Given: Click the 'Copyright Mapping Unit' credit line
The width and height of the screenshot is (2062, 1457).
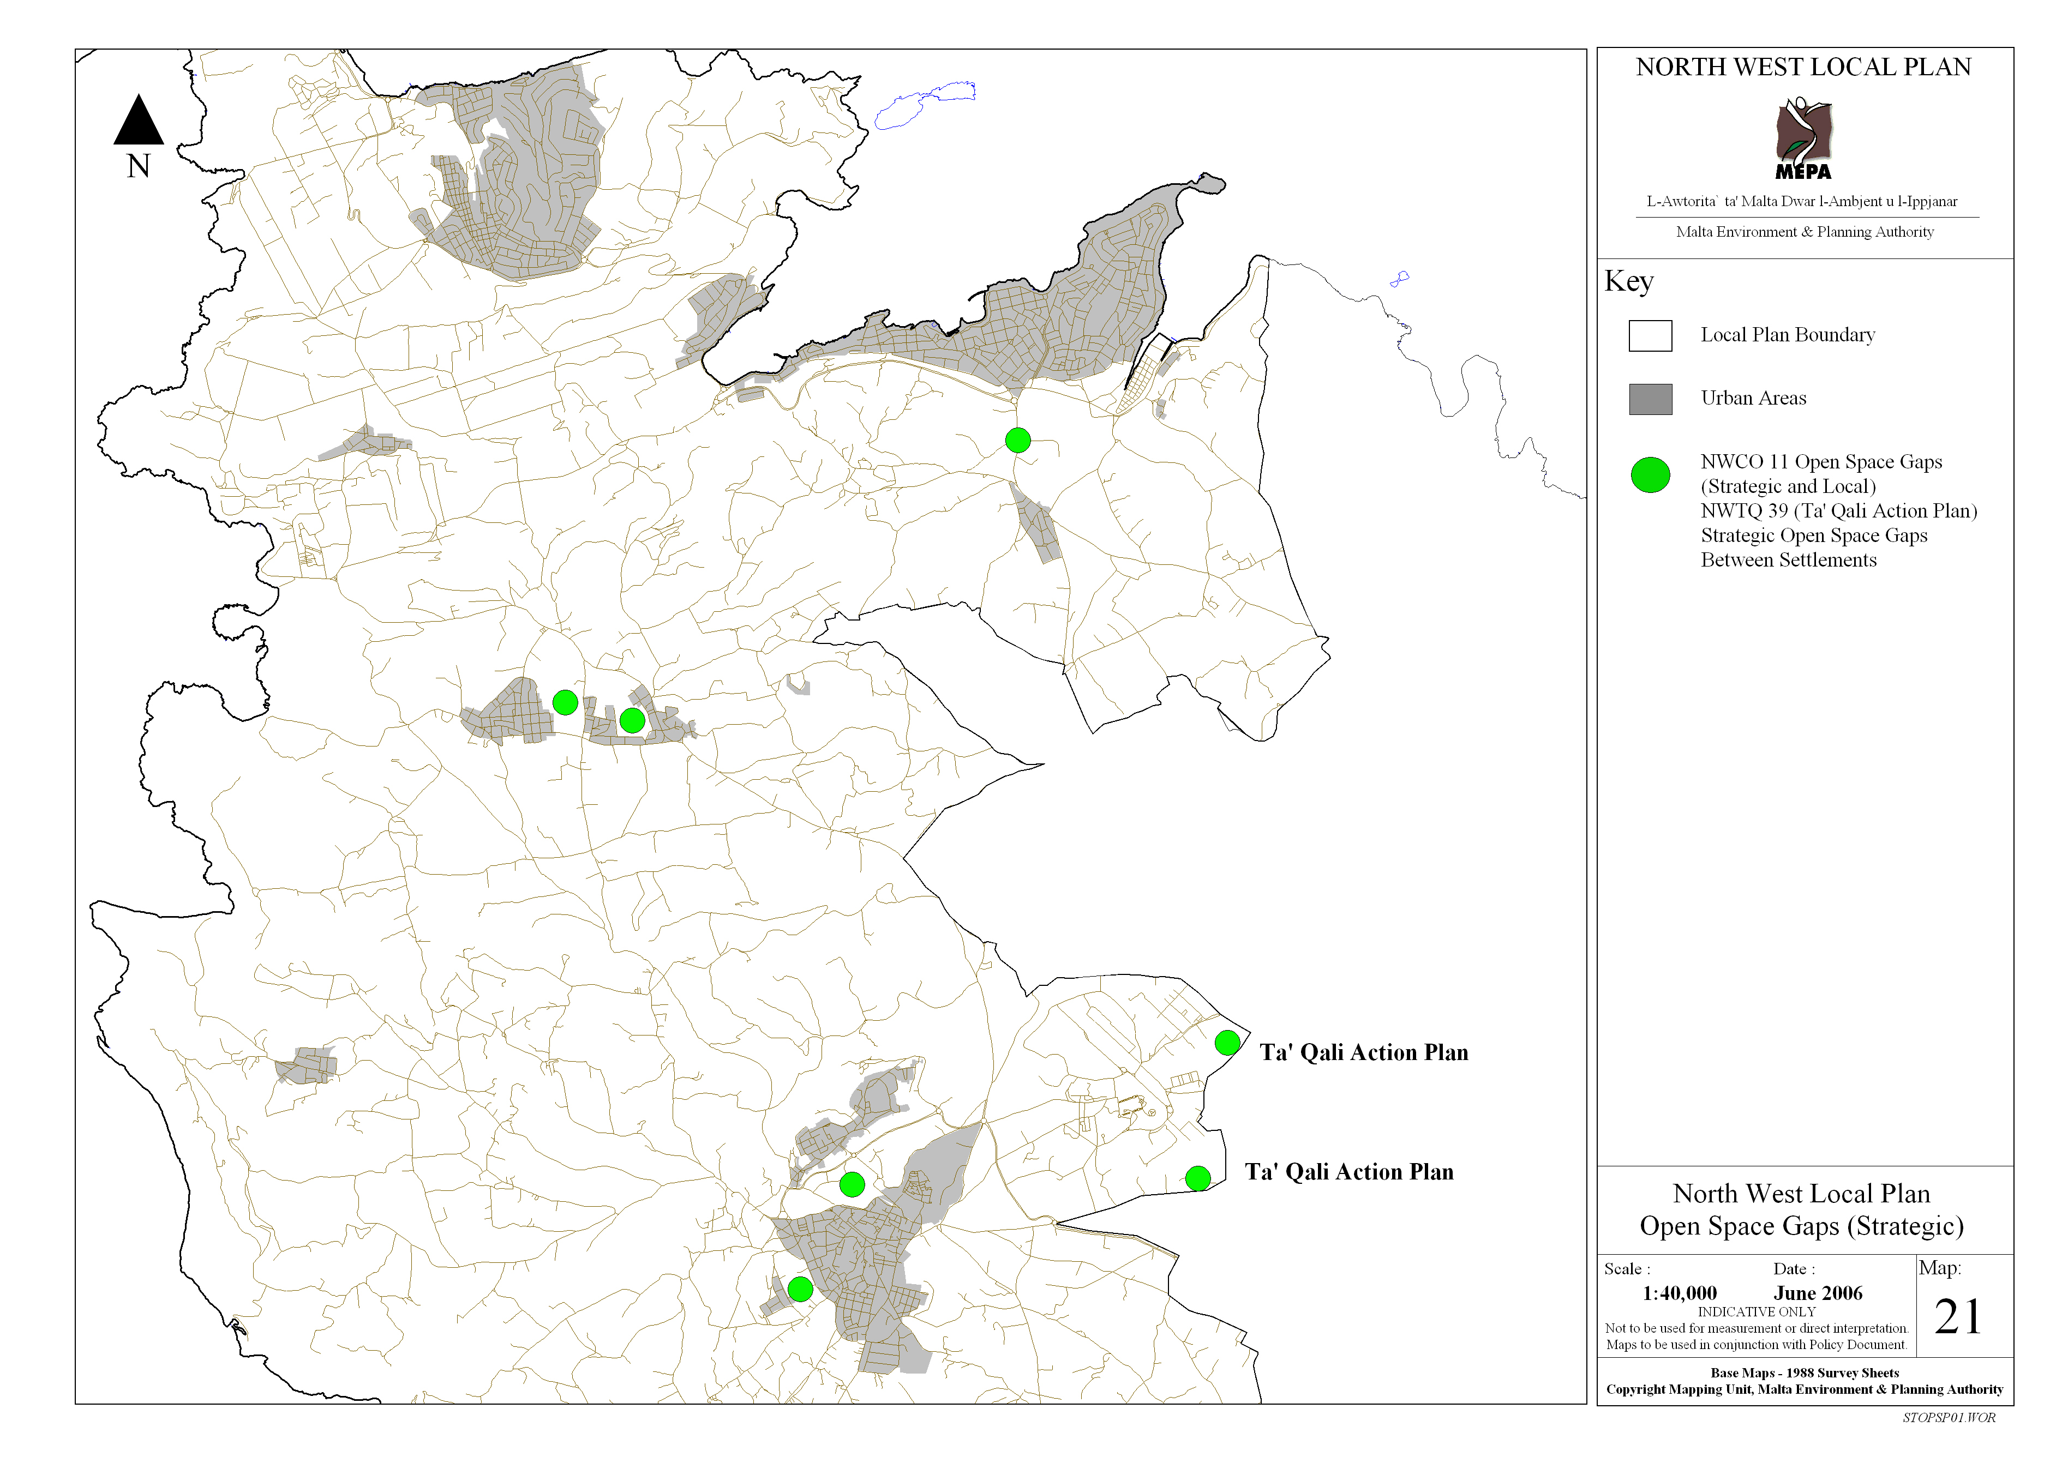Looking at the screenshot, I should (1805, 1390).
